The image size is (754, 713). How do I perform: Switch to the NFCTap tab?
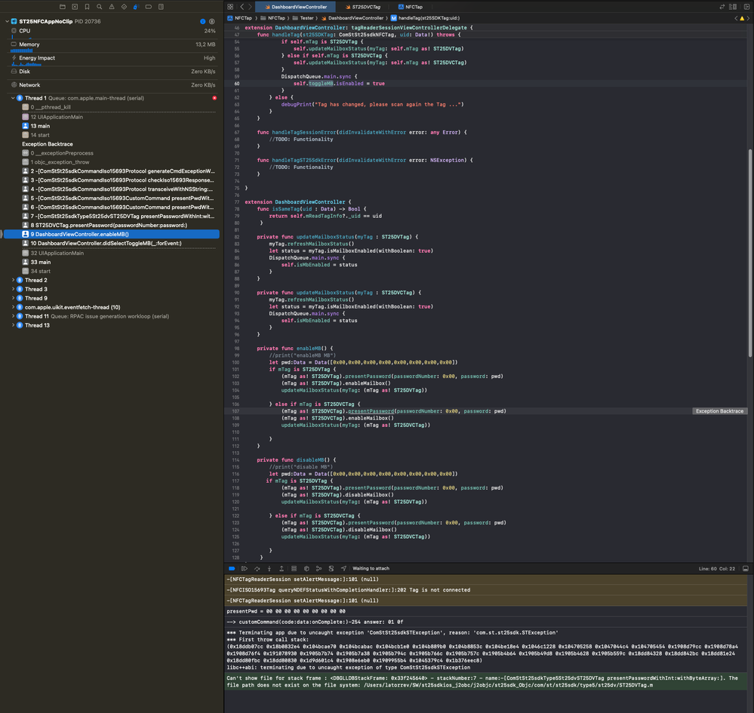(x=414, y=7)
